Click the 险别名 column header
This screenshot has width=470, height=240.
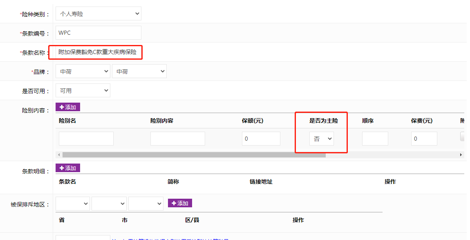(67, 121)
